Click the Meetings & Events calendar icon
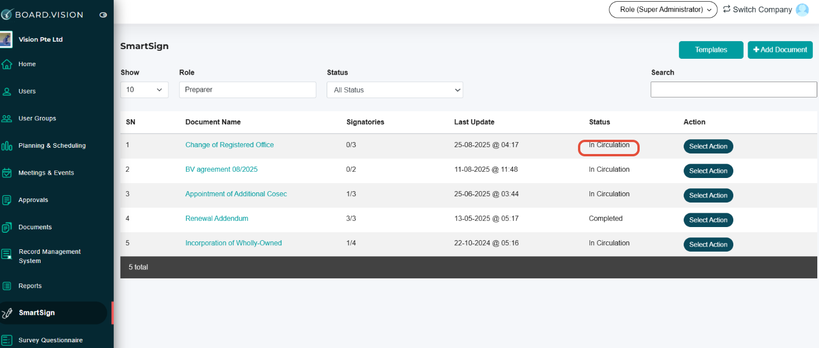Screen dimensions: 819x348 (7, 173)
